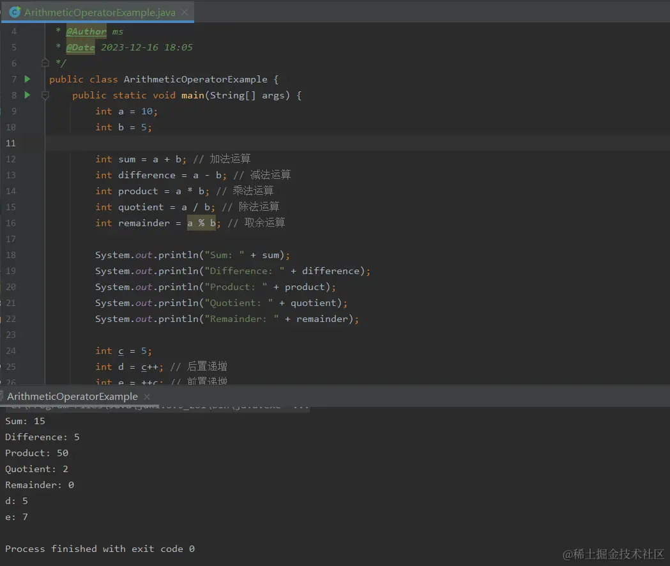Screen dimensions: 670x566
Task: Click the println "Difference: " statement
Action: point(232,271)
